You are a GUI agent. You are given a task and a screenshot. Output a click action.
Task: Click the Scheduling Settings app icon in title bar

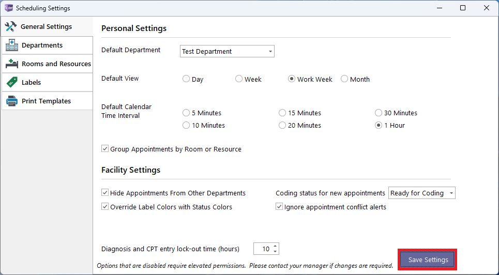click(x=9, y=8)
